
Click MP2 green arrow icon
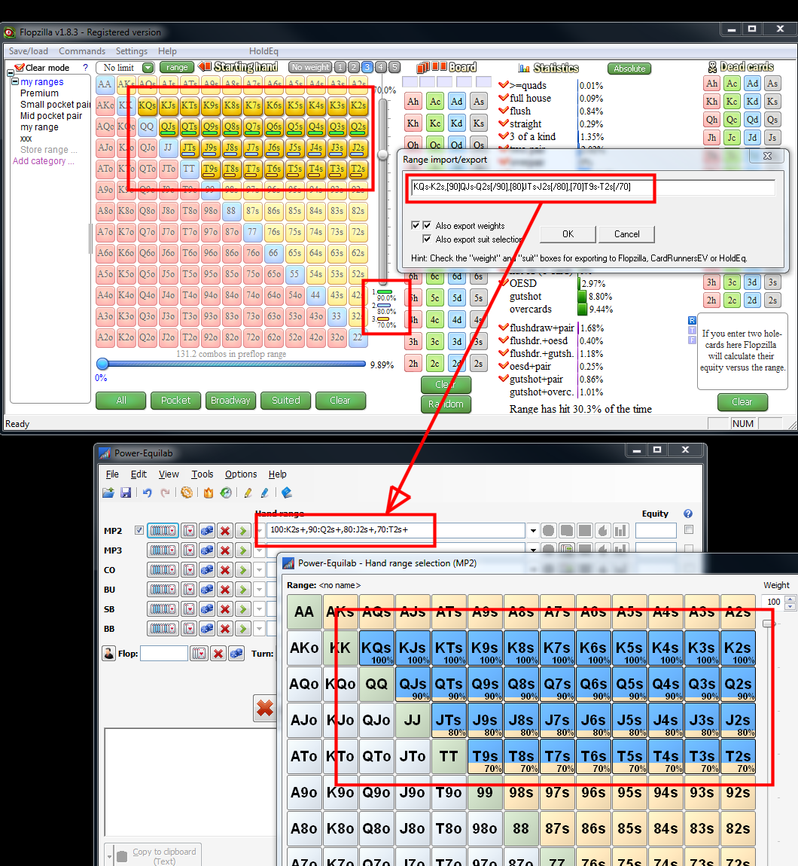click(243, 531)
